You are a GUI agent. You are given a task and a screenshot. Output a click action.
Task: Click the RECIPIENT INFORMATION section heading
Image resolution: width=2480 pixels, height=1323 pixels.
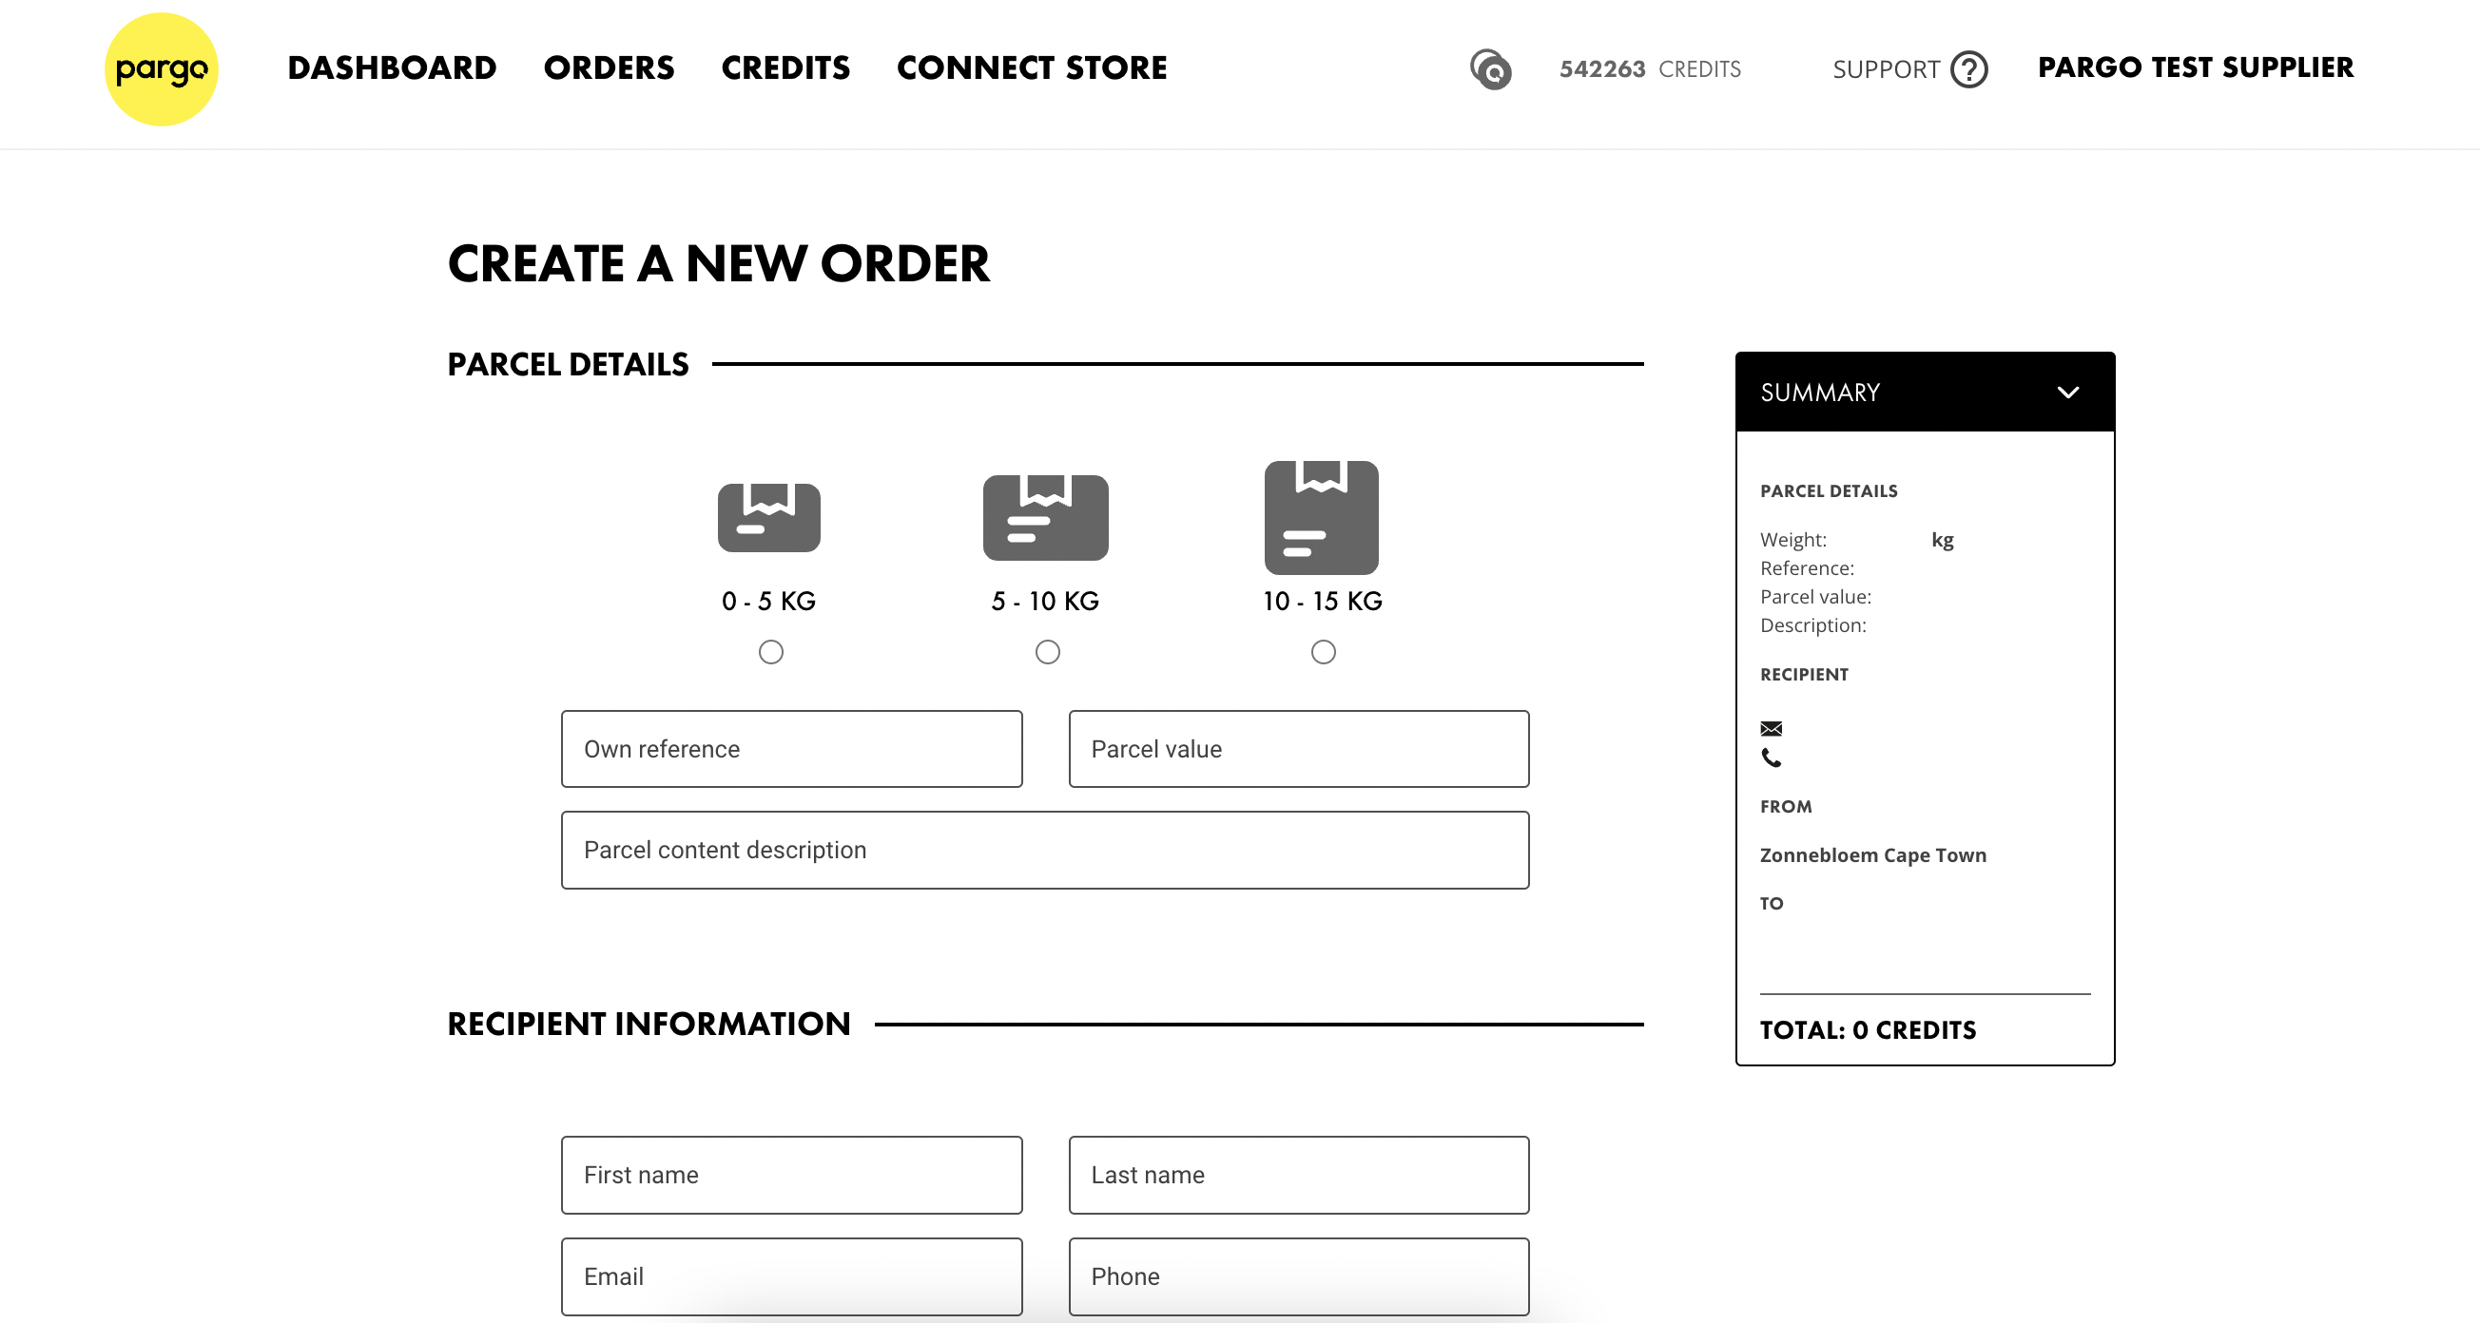click(x=649, y=1024)
